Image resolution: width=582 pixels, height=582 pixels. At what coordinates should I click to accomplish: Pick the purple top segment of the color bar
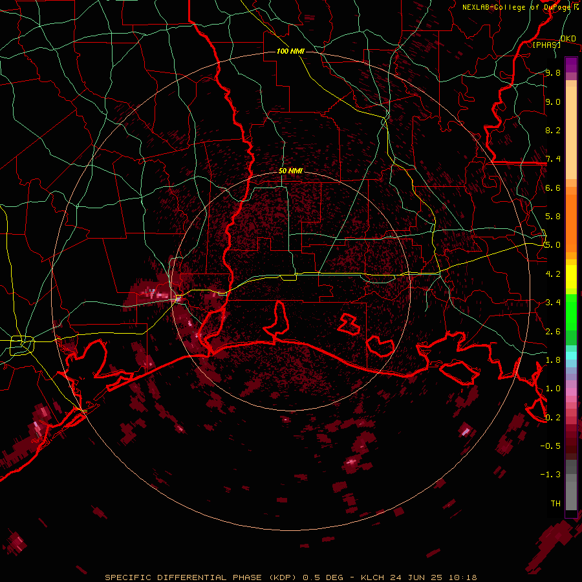click(x=571, y=65)
